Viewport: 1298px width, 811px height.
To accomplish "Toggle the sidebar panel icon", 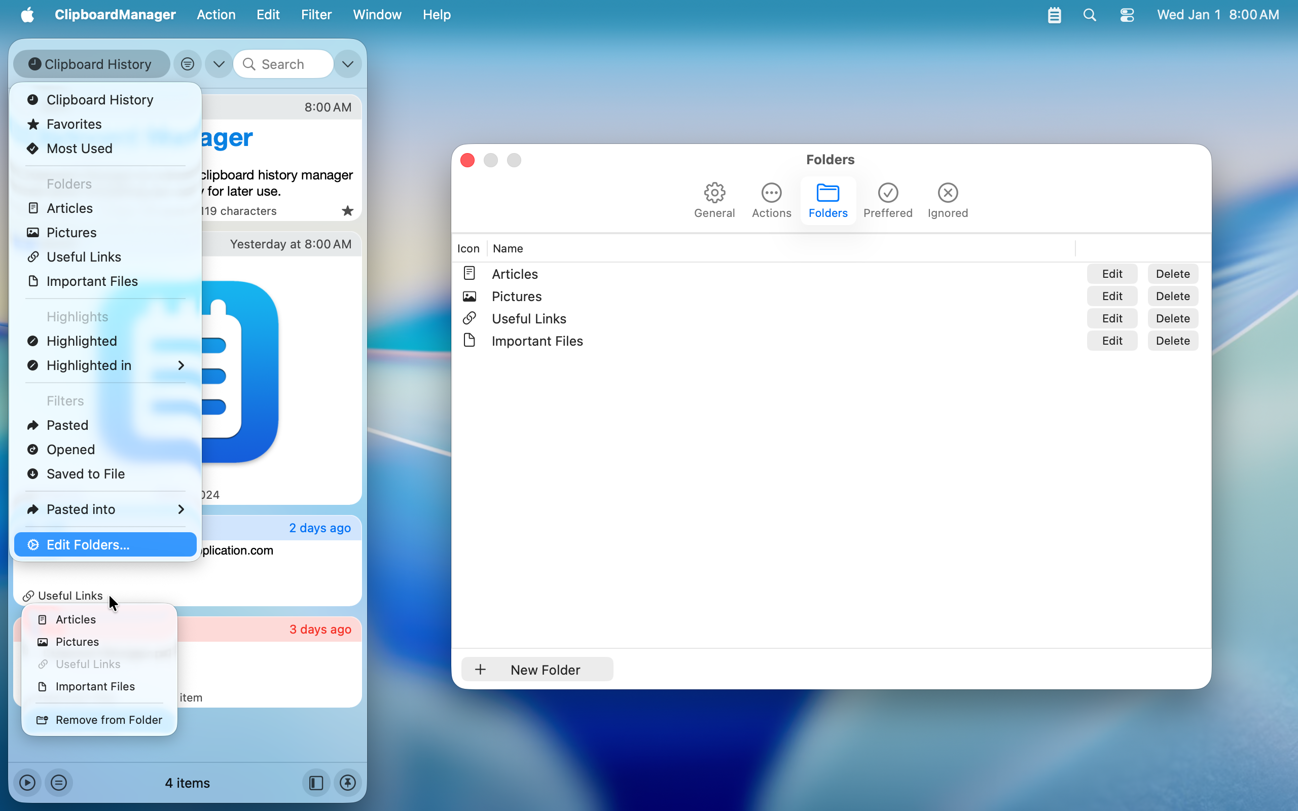I will coord(316,783).
